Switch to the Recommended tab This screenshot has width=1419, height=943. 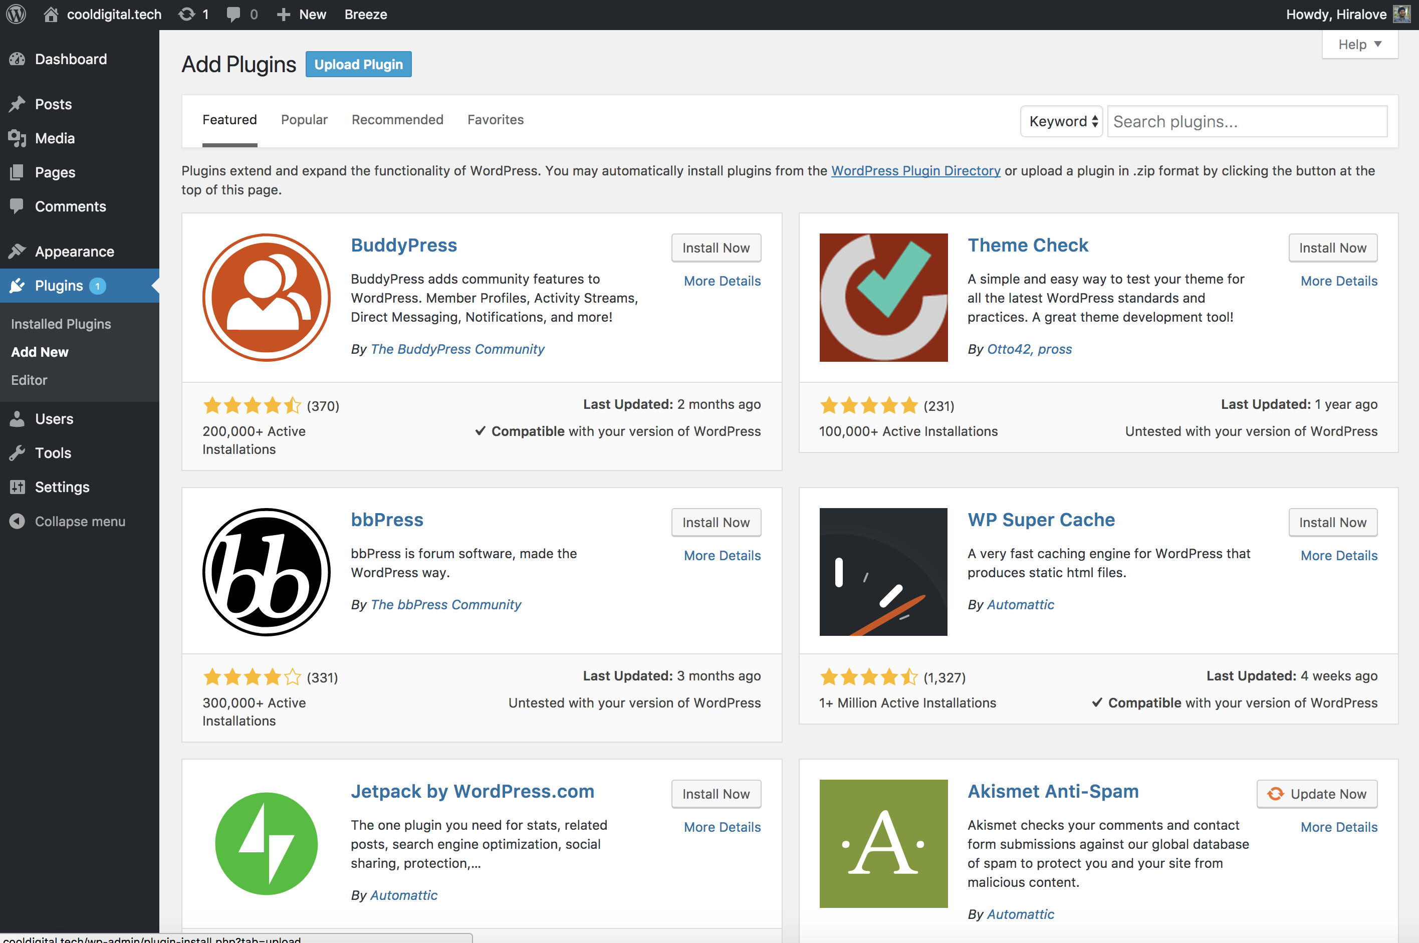pos(397,120)
